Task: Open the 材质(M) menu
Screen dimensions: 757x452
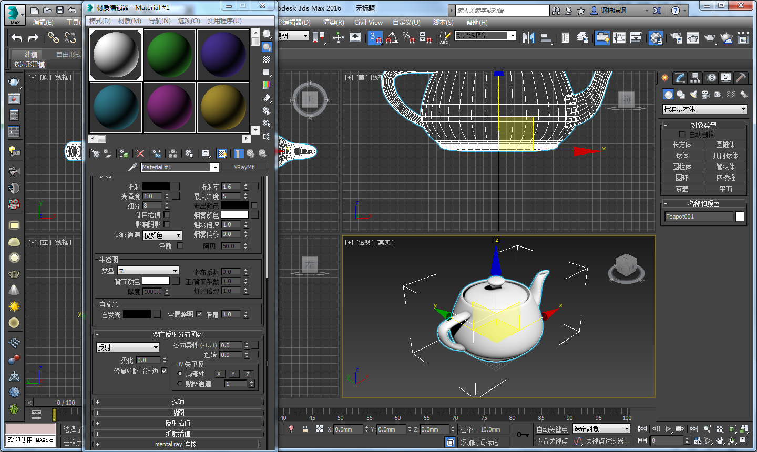Action: click(129, 21)
